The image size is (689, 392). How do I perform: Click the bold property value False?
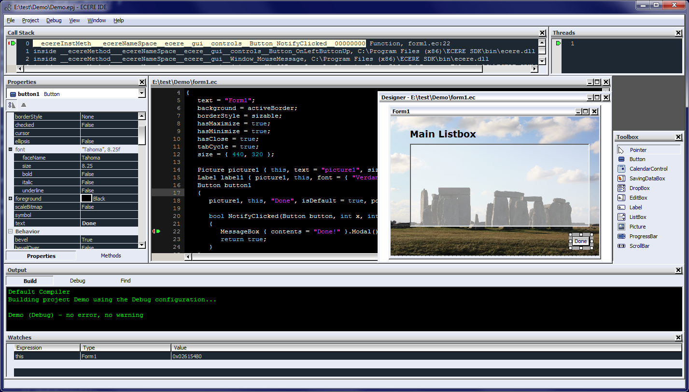(x=109, y=174)
